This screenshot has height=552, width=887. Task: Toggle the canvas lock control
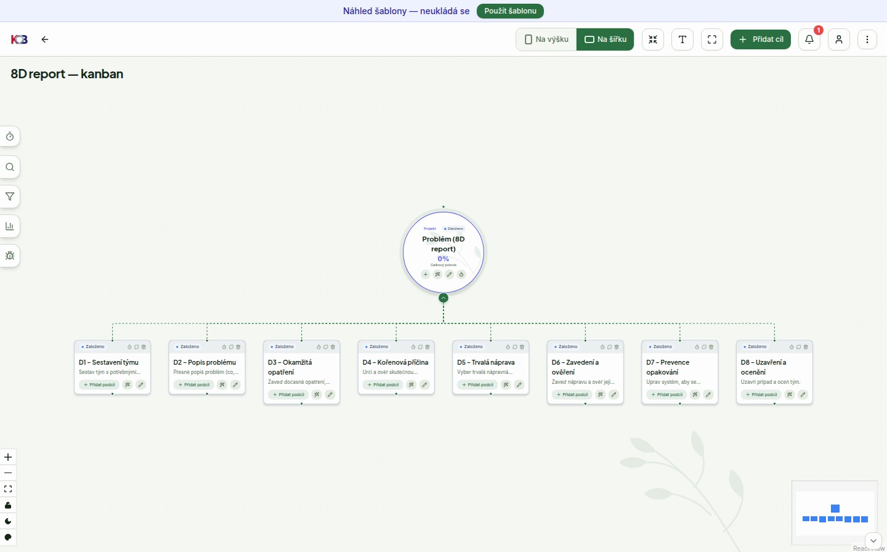[x=8, y=505]
